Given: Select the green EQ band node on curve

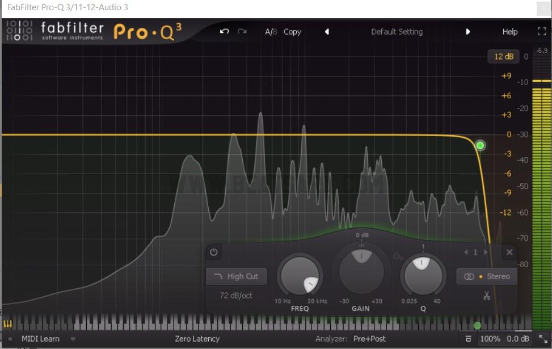Looking at the screenshot, I should pos(480,146).
